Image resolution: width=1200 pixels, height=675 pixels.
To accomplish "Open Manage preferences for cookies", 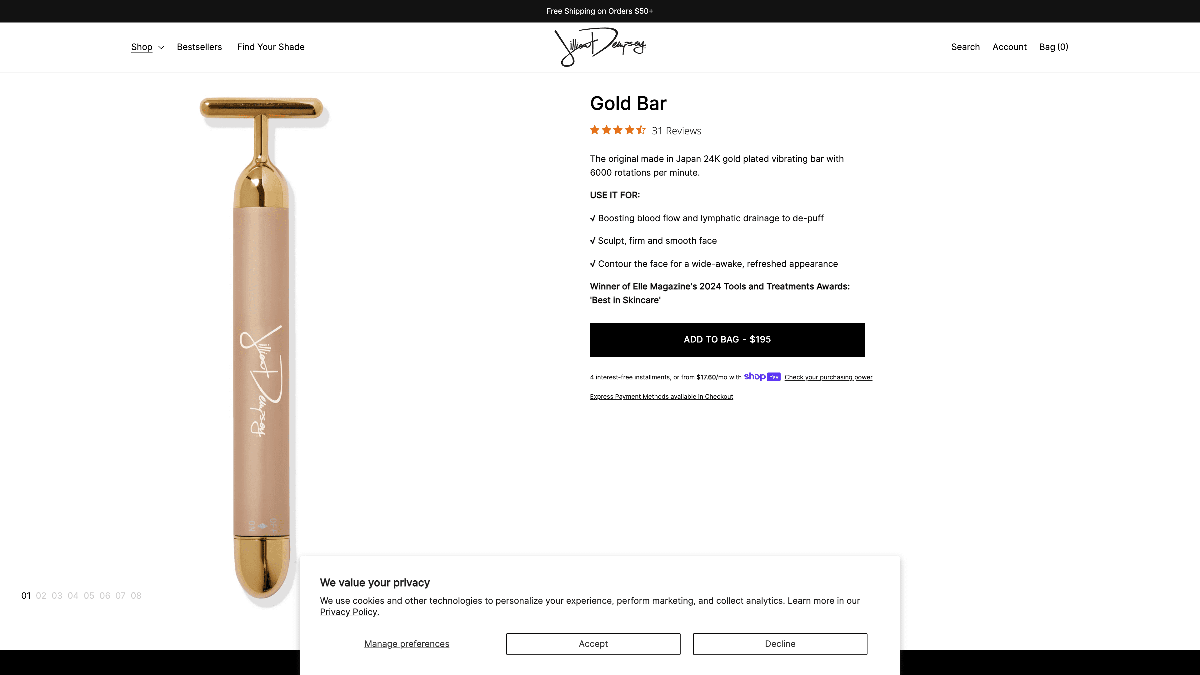I will pos(407,644).
